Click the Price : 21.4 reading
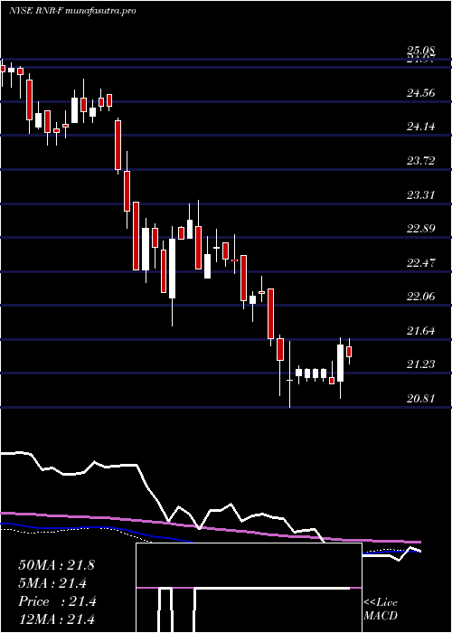 coord(57,601)
